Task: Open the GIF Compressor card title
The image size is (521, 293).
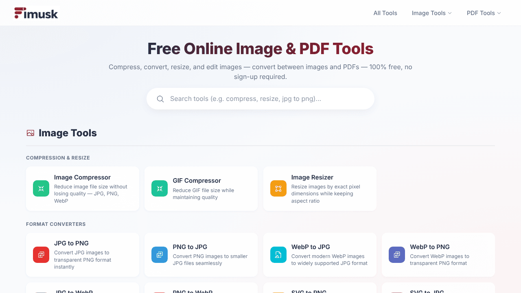Action: coord(197,181)
